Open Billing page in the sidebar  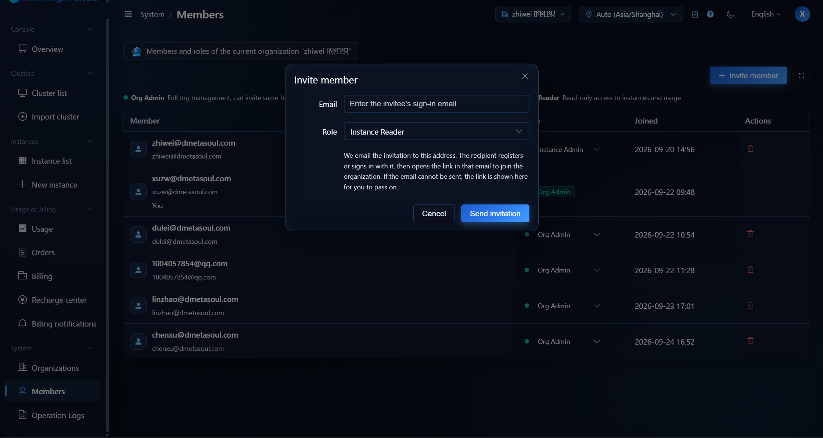53,277
